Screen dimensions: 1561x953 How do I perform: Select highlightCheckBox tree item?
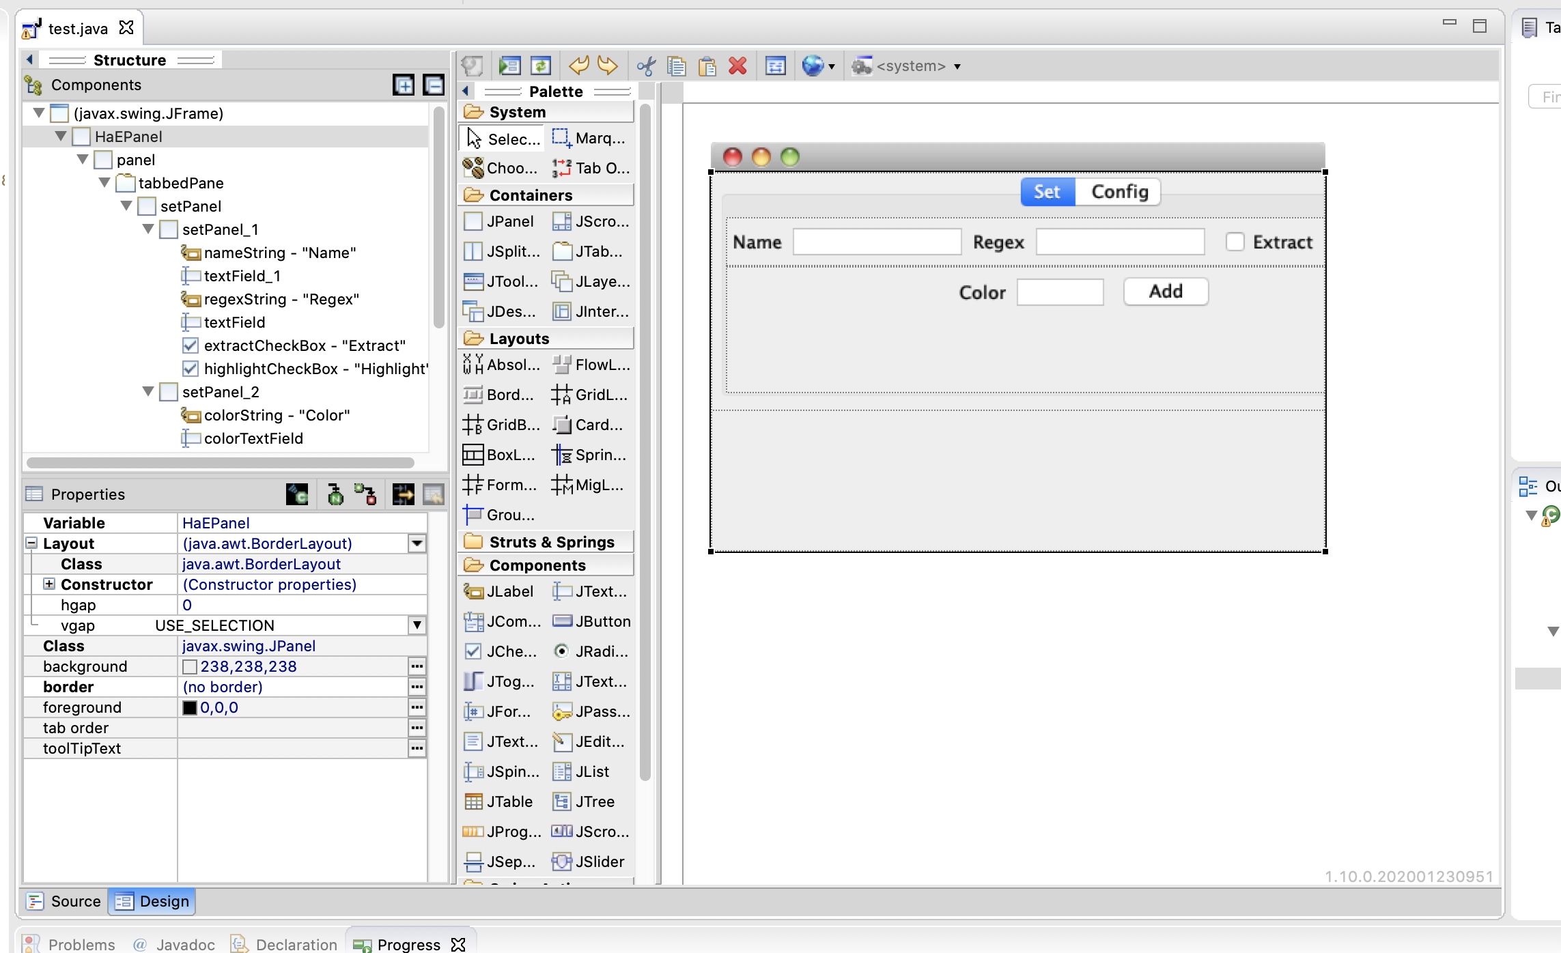click(315, 369)
